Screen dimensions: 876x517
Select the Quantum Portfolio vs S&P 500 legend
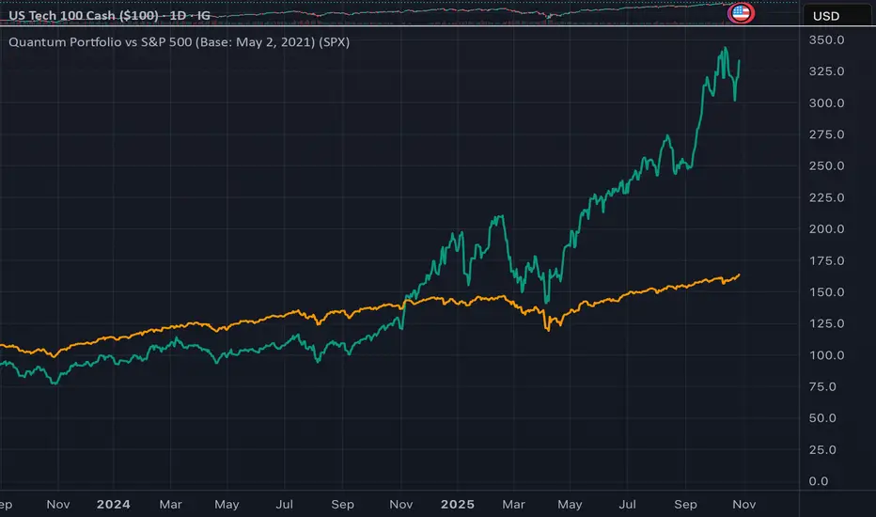179,42
